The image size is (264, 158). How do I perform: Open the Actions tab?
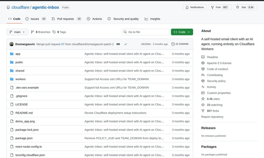(94, 19)
